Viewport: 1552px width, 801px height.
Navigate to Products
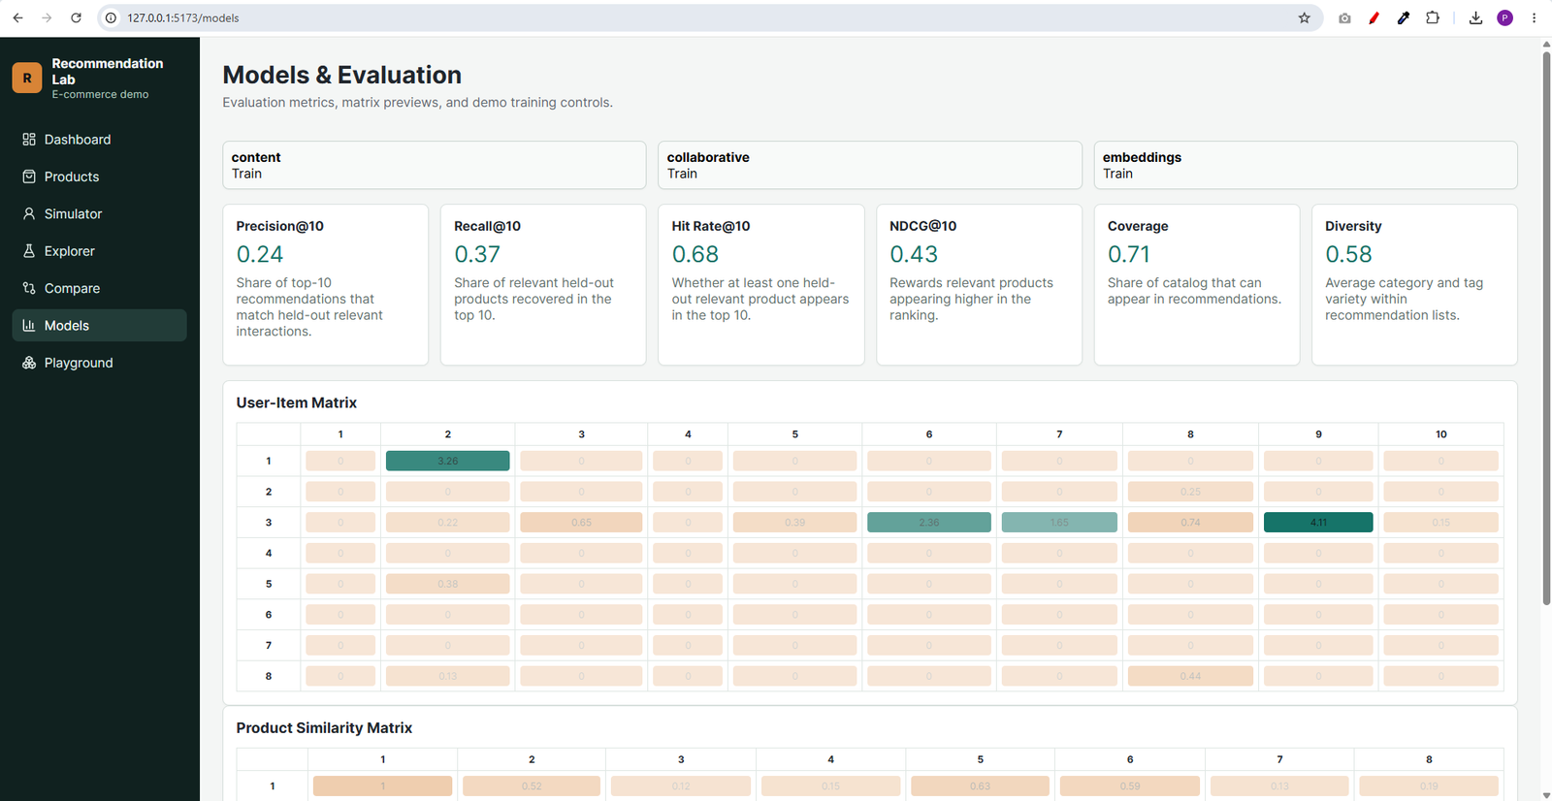99,176
